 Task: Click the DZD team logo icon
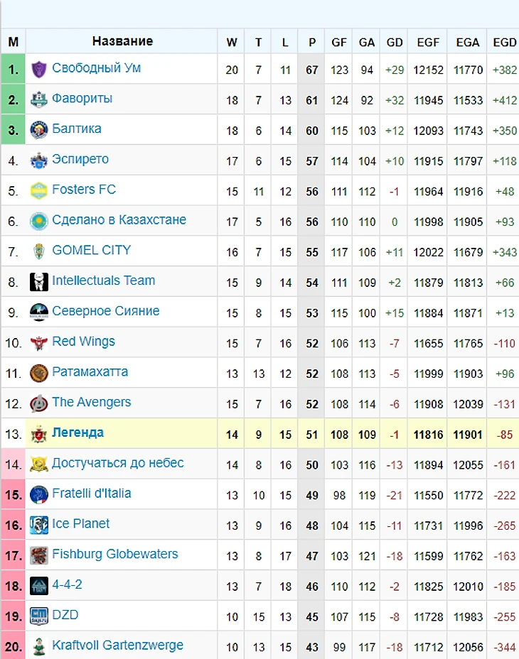[x=38, y=616]
